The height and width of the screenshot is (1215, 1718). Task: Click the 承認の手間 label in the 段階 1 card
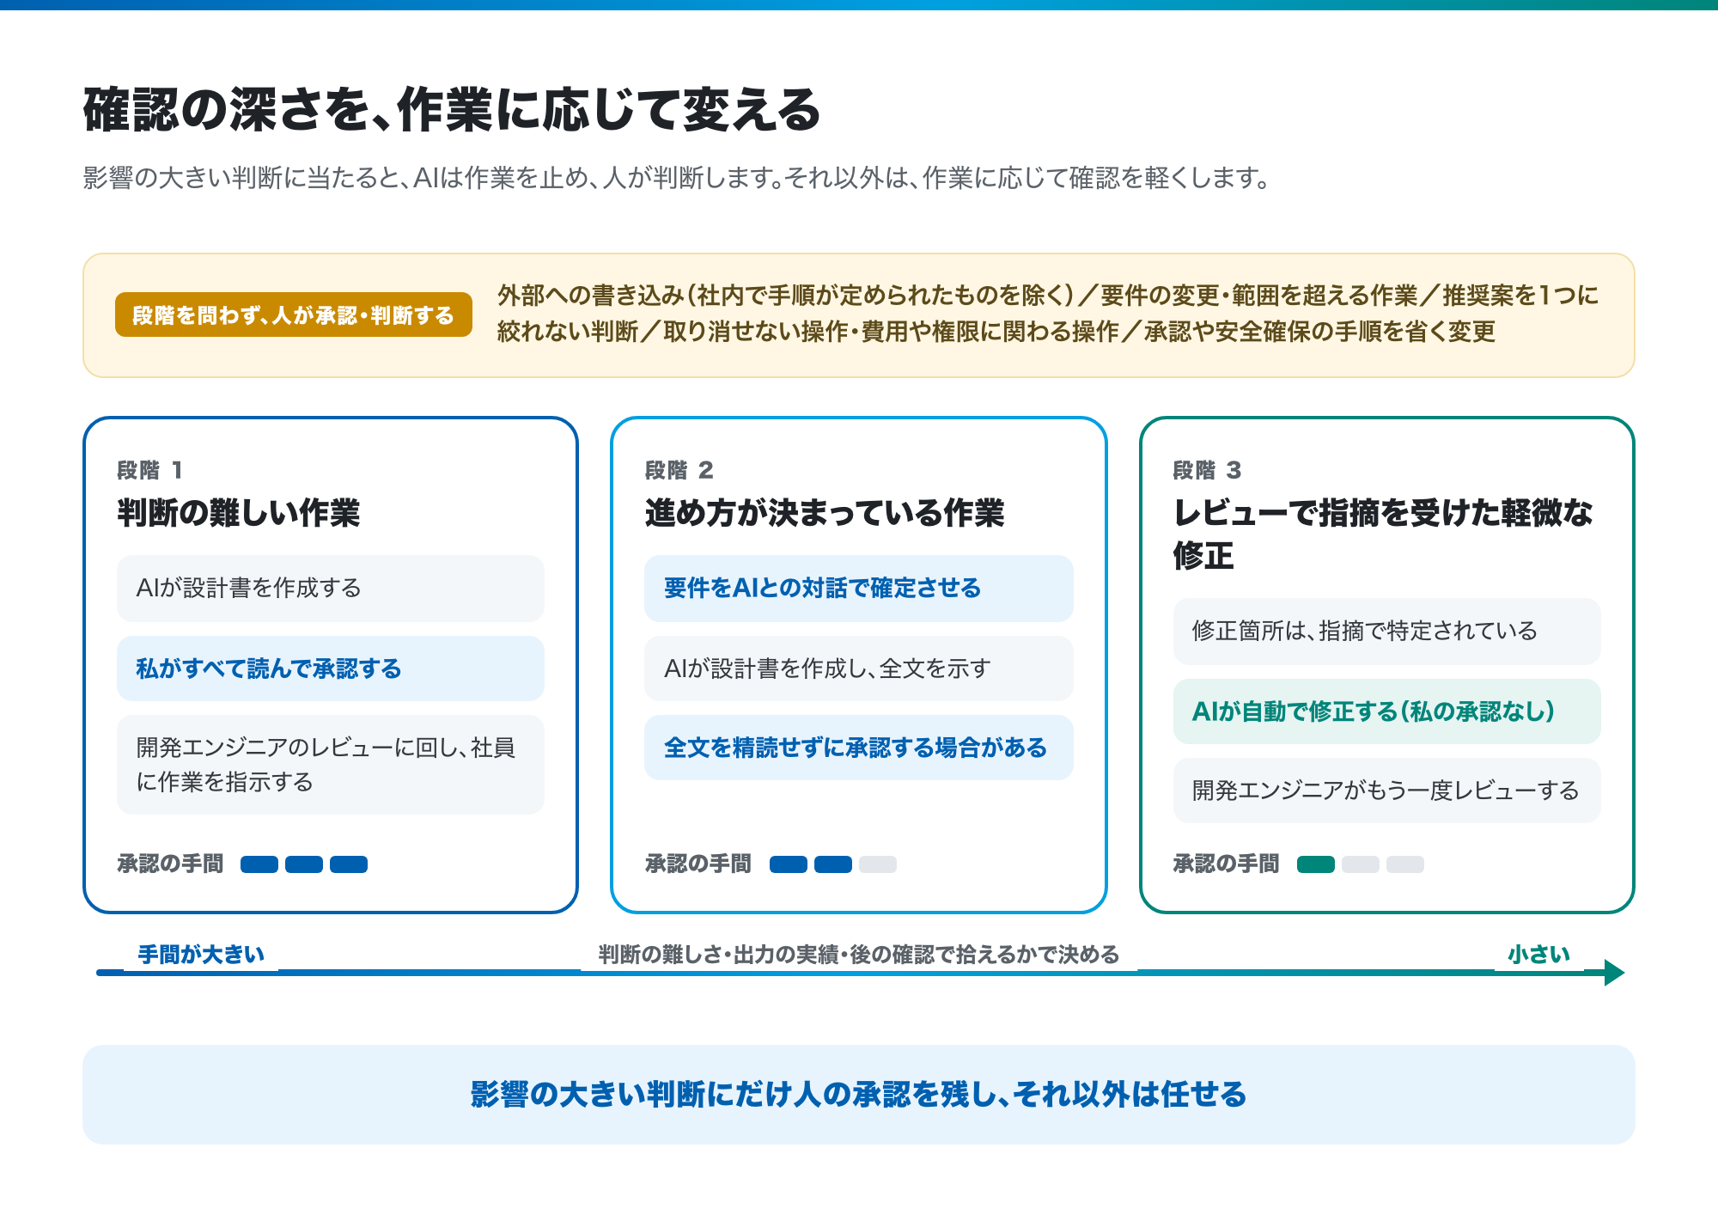[170, 864]
